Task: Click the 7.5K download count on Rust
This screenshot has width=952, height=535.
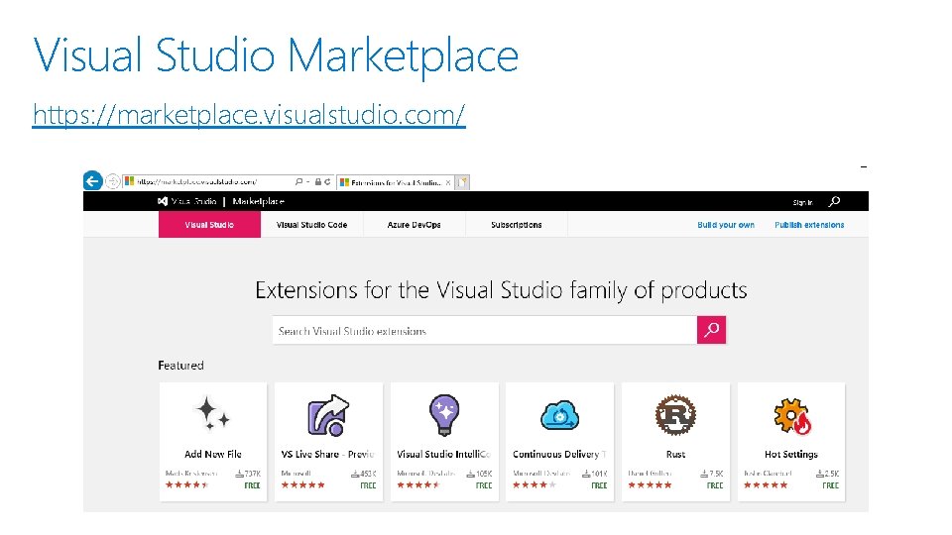Action: pyautogui.click(x=712, y=474)
